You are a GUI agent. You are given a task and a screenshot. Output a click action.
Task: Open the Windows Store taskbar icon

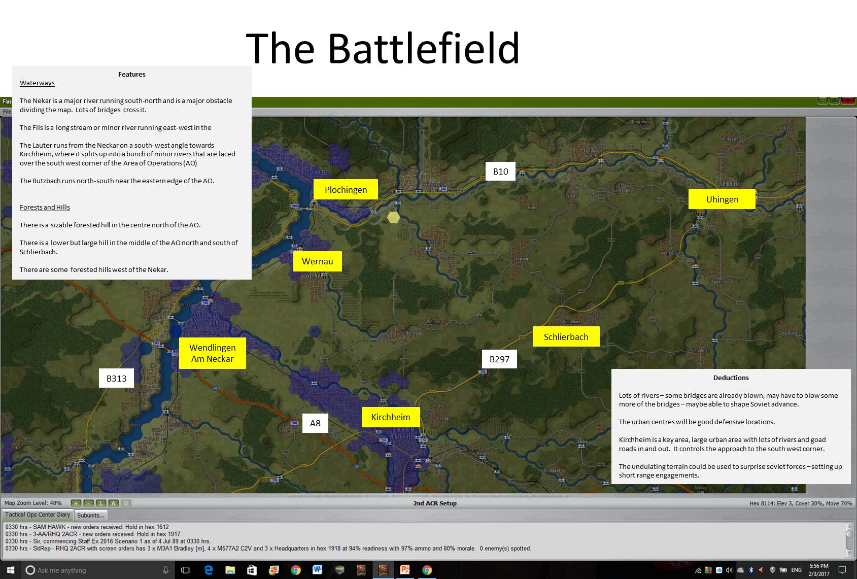pyautogui.click(x=252, y=570)
